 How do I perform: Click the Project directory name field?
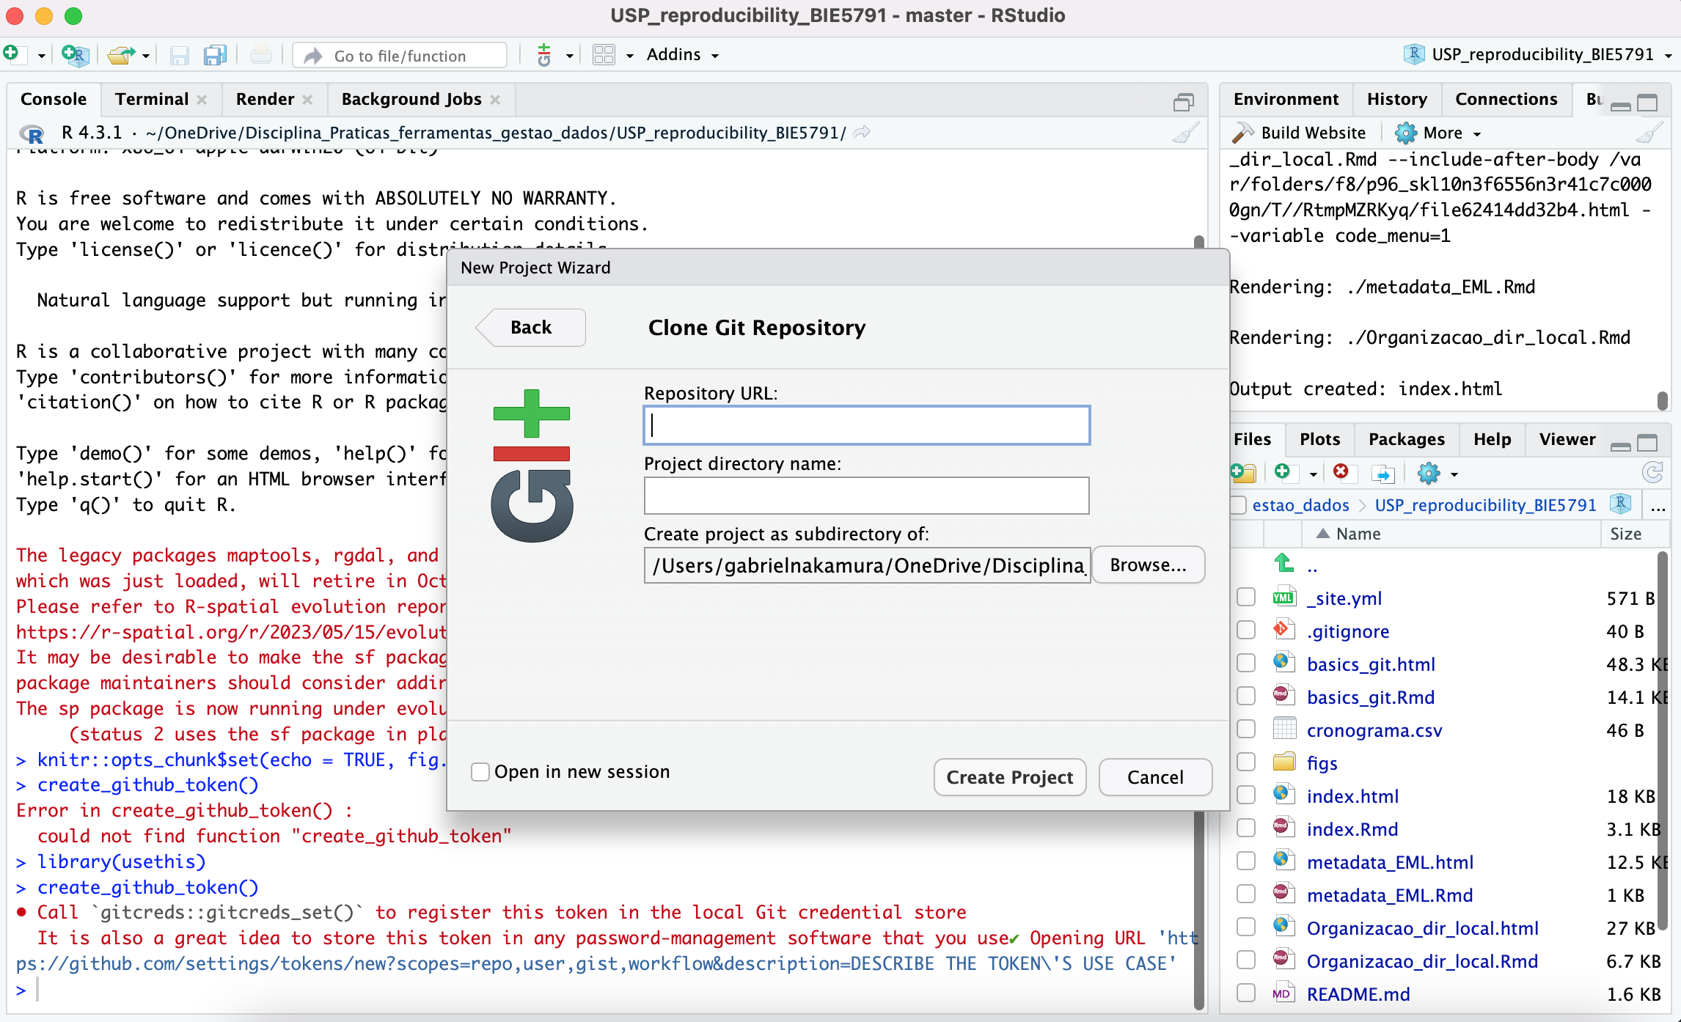pyautogui.click(x=866, y=496)
